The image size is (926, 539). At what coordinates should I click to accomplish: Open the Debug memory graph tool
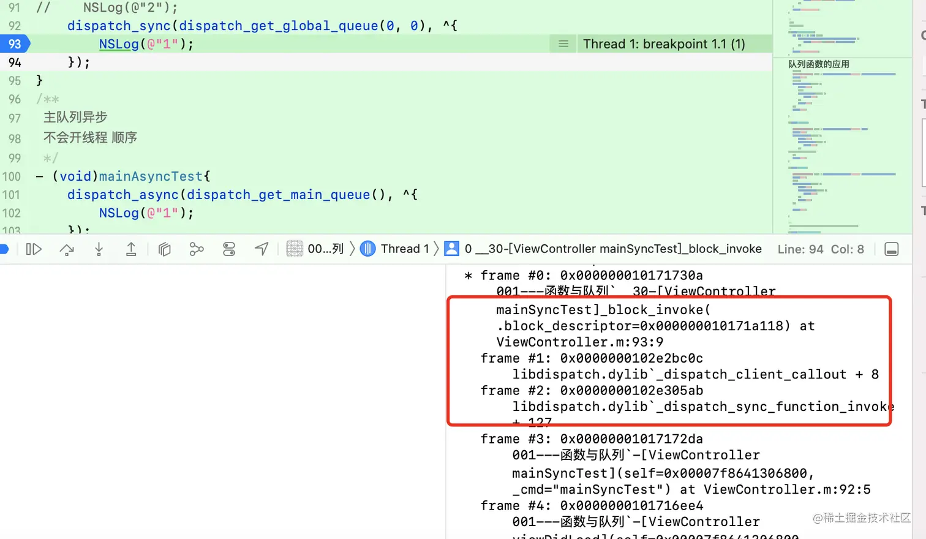pos(197,249)
